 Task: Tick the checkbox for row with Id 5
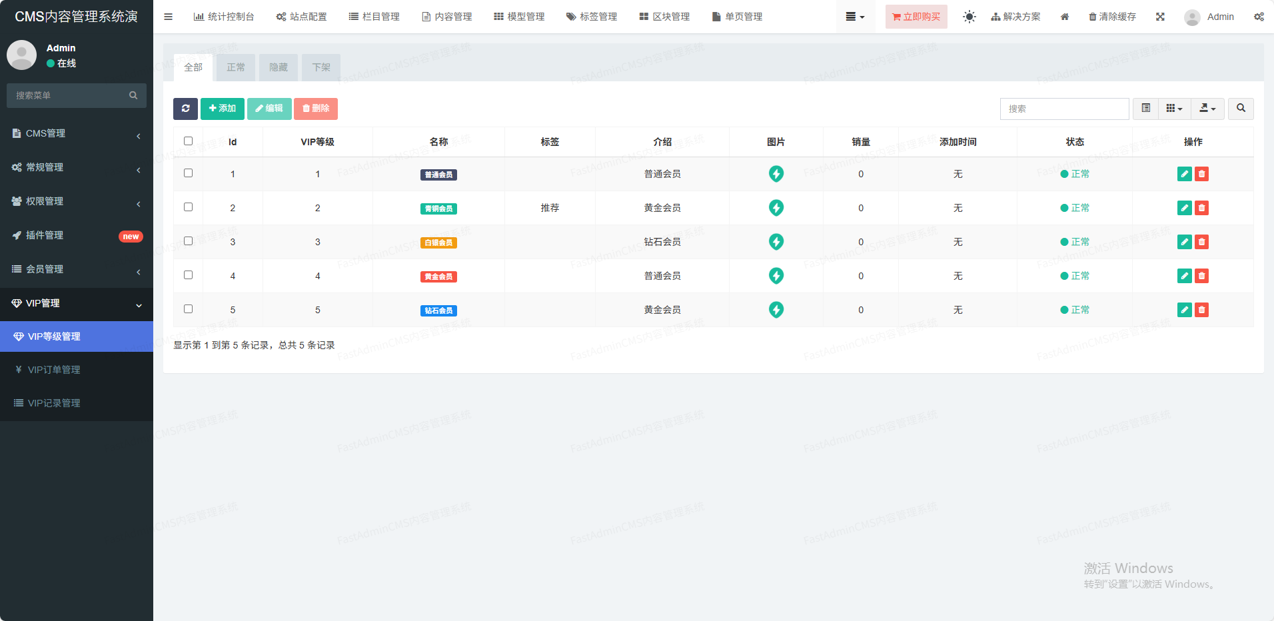pos(188,309)
